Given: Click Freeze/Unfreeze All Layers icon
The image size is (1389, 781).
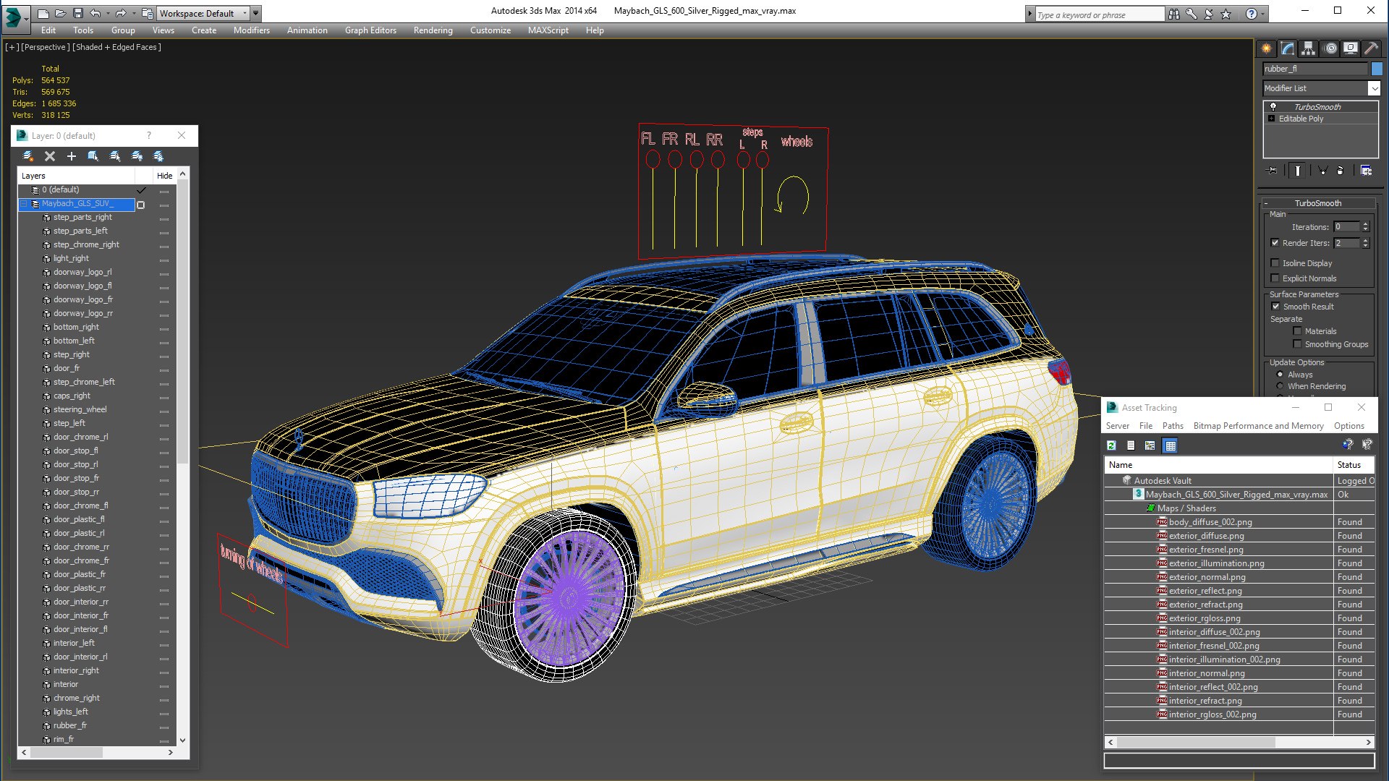Looking at the screenshot, I should coord(158,156).
